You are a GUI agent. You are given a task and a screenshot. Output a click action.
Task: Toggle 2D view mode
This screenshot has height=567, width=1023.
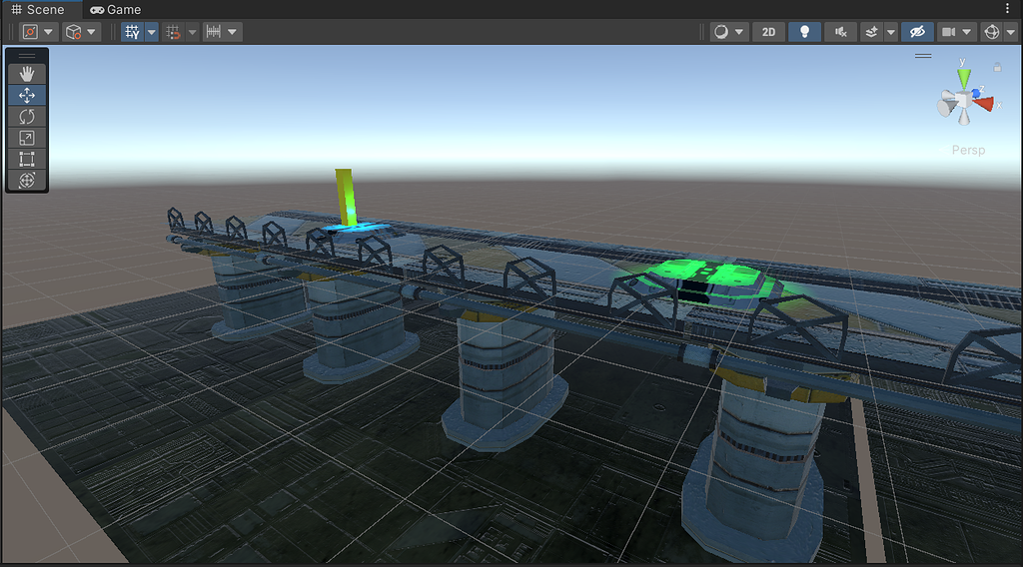click(768, 32)
